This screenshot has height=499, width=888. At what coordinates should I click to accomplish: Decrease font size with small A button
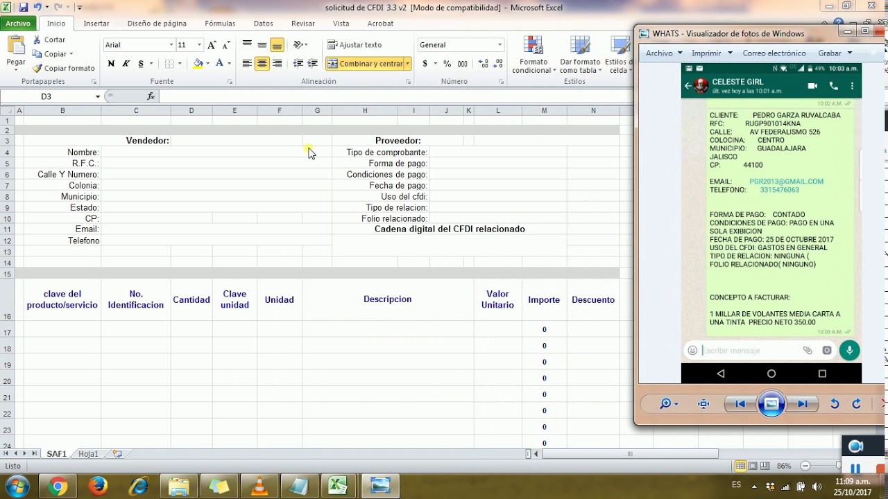pos(226,45)
